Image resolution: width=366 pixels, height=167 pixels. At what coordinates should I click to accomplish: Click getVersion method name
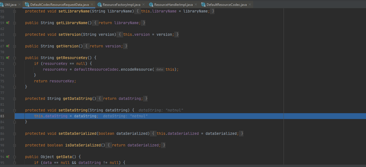click(67, 46)
